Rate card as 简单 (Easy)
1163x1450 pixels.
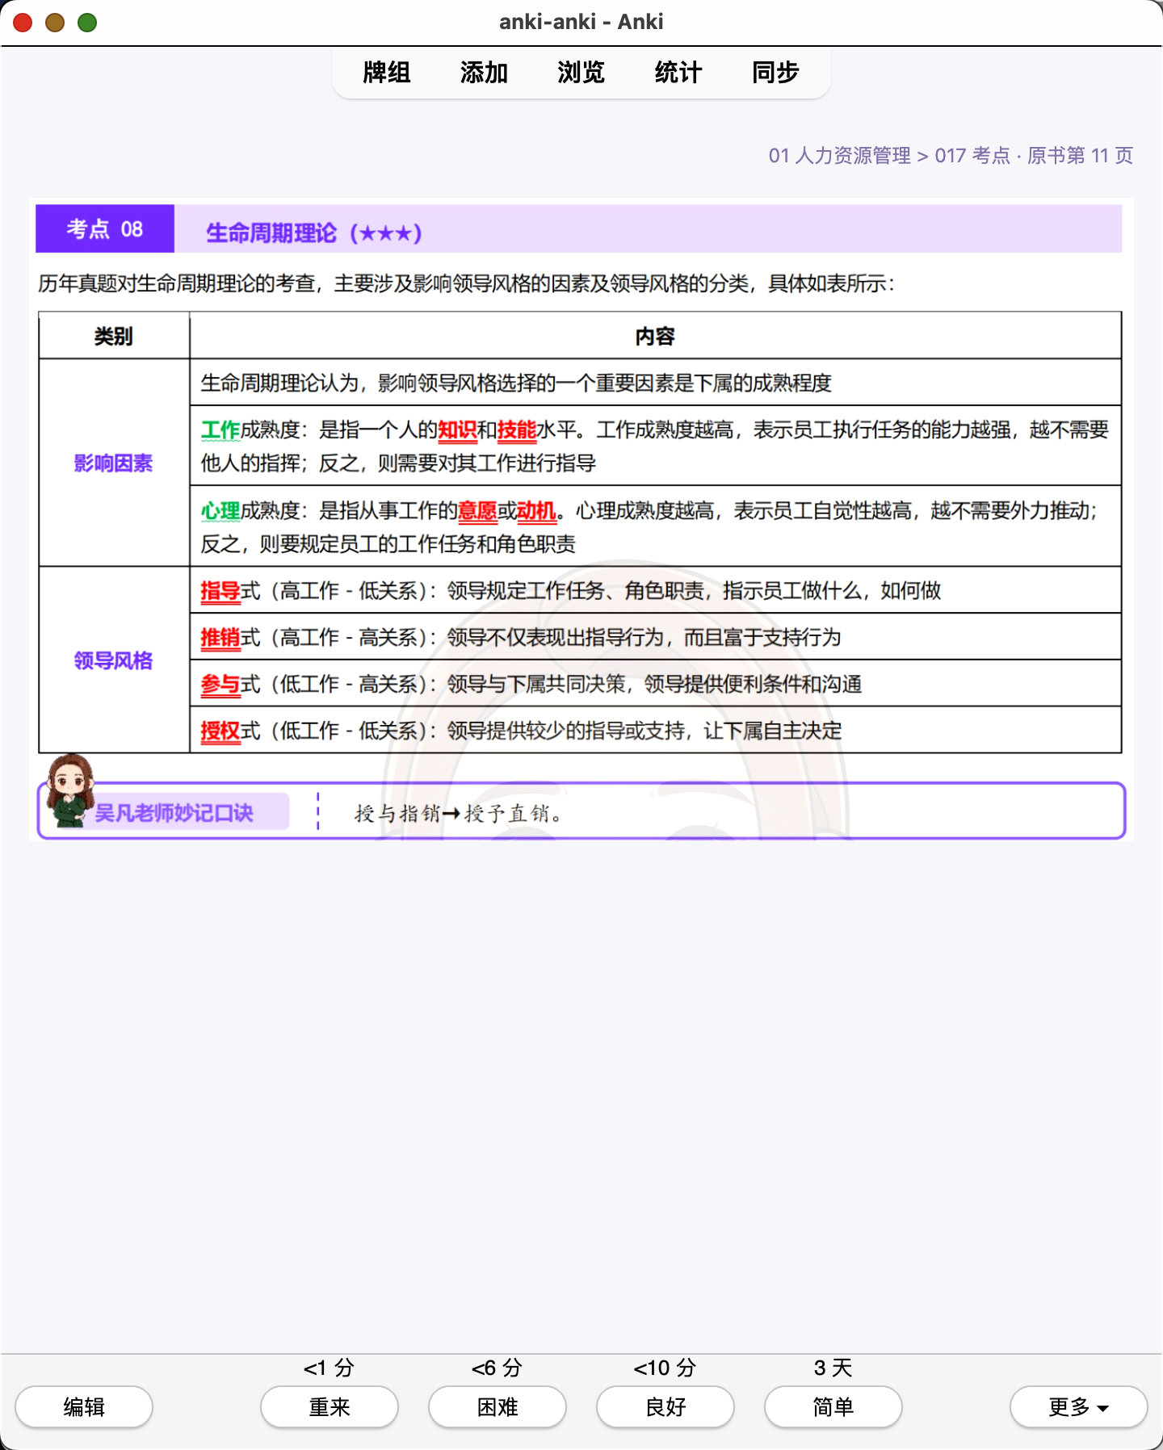tap(833, 1407)
